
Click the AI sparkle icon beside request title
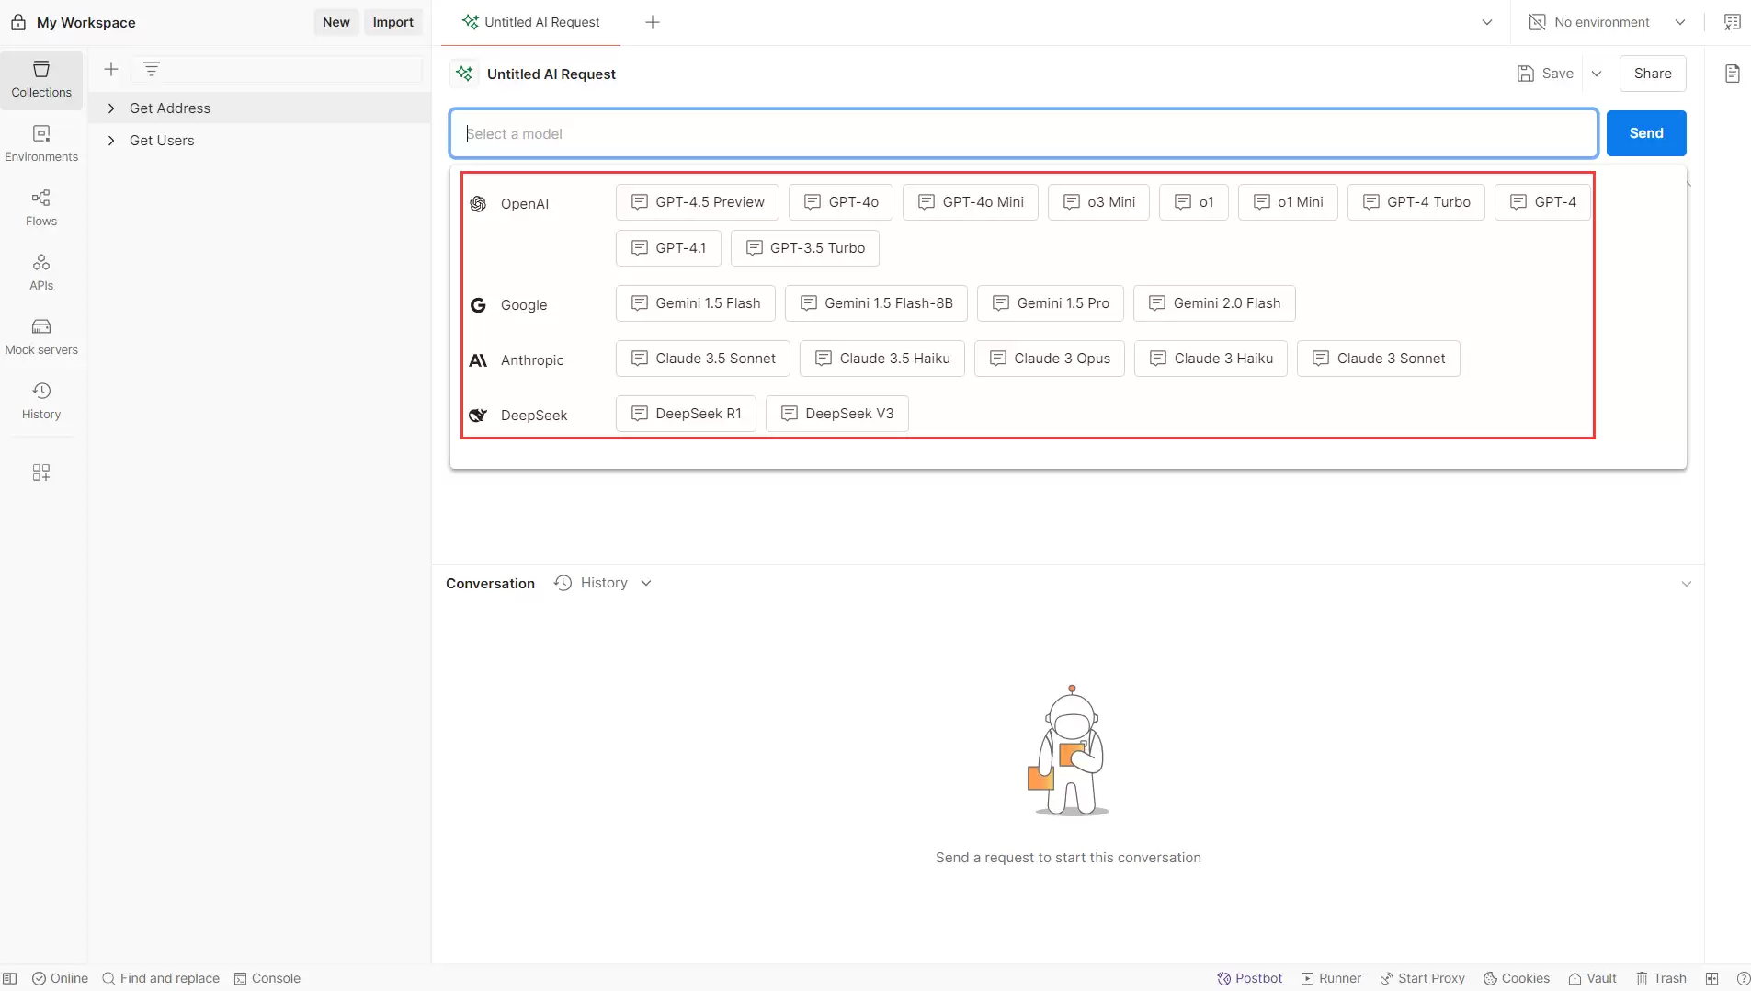(x=465, y=74)
